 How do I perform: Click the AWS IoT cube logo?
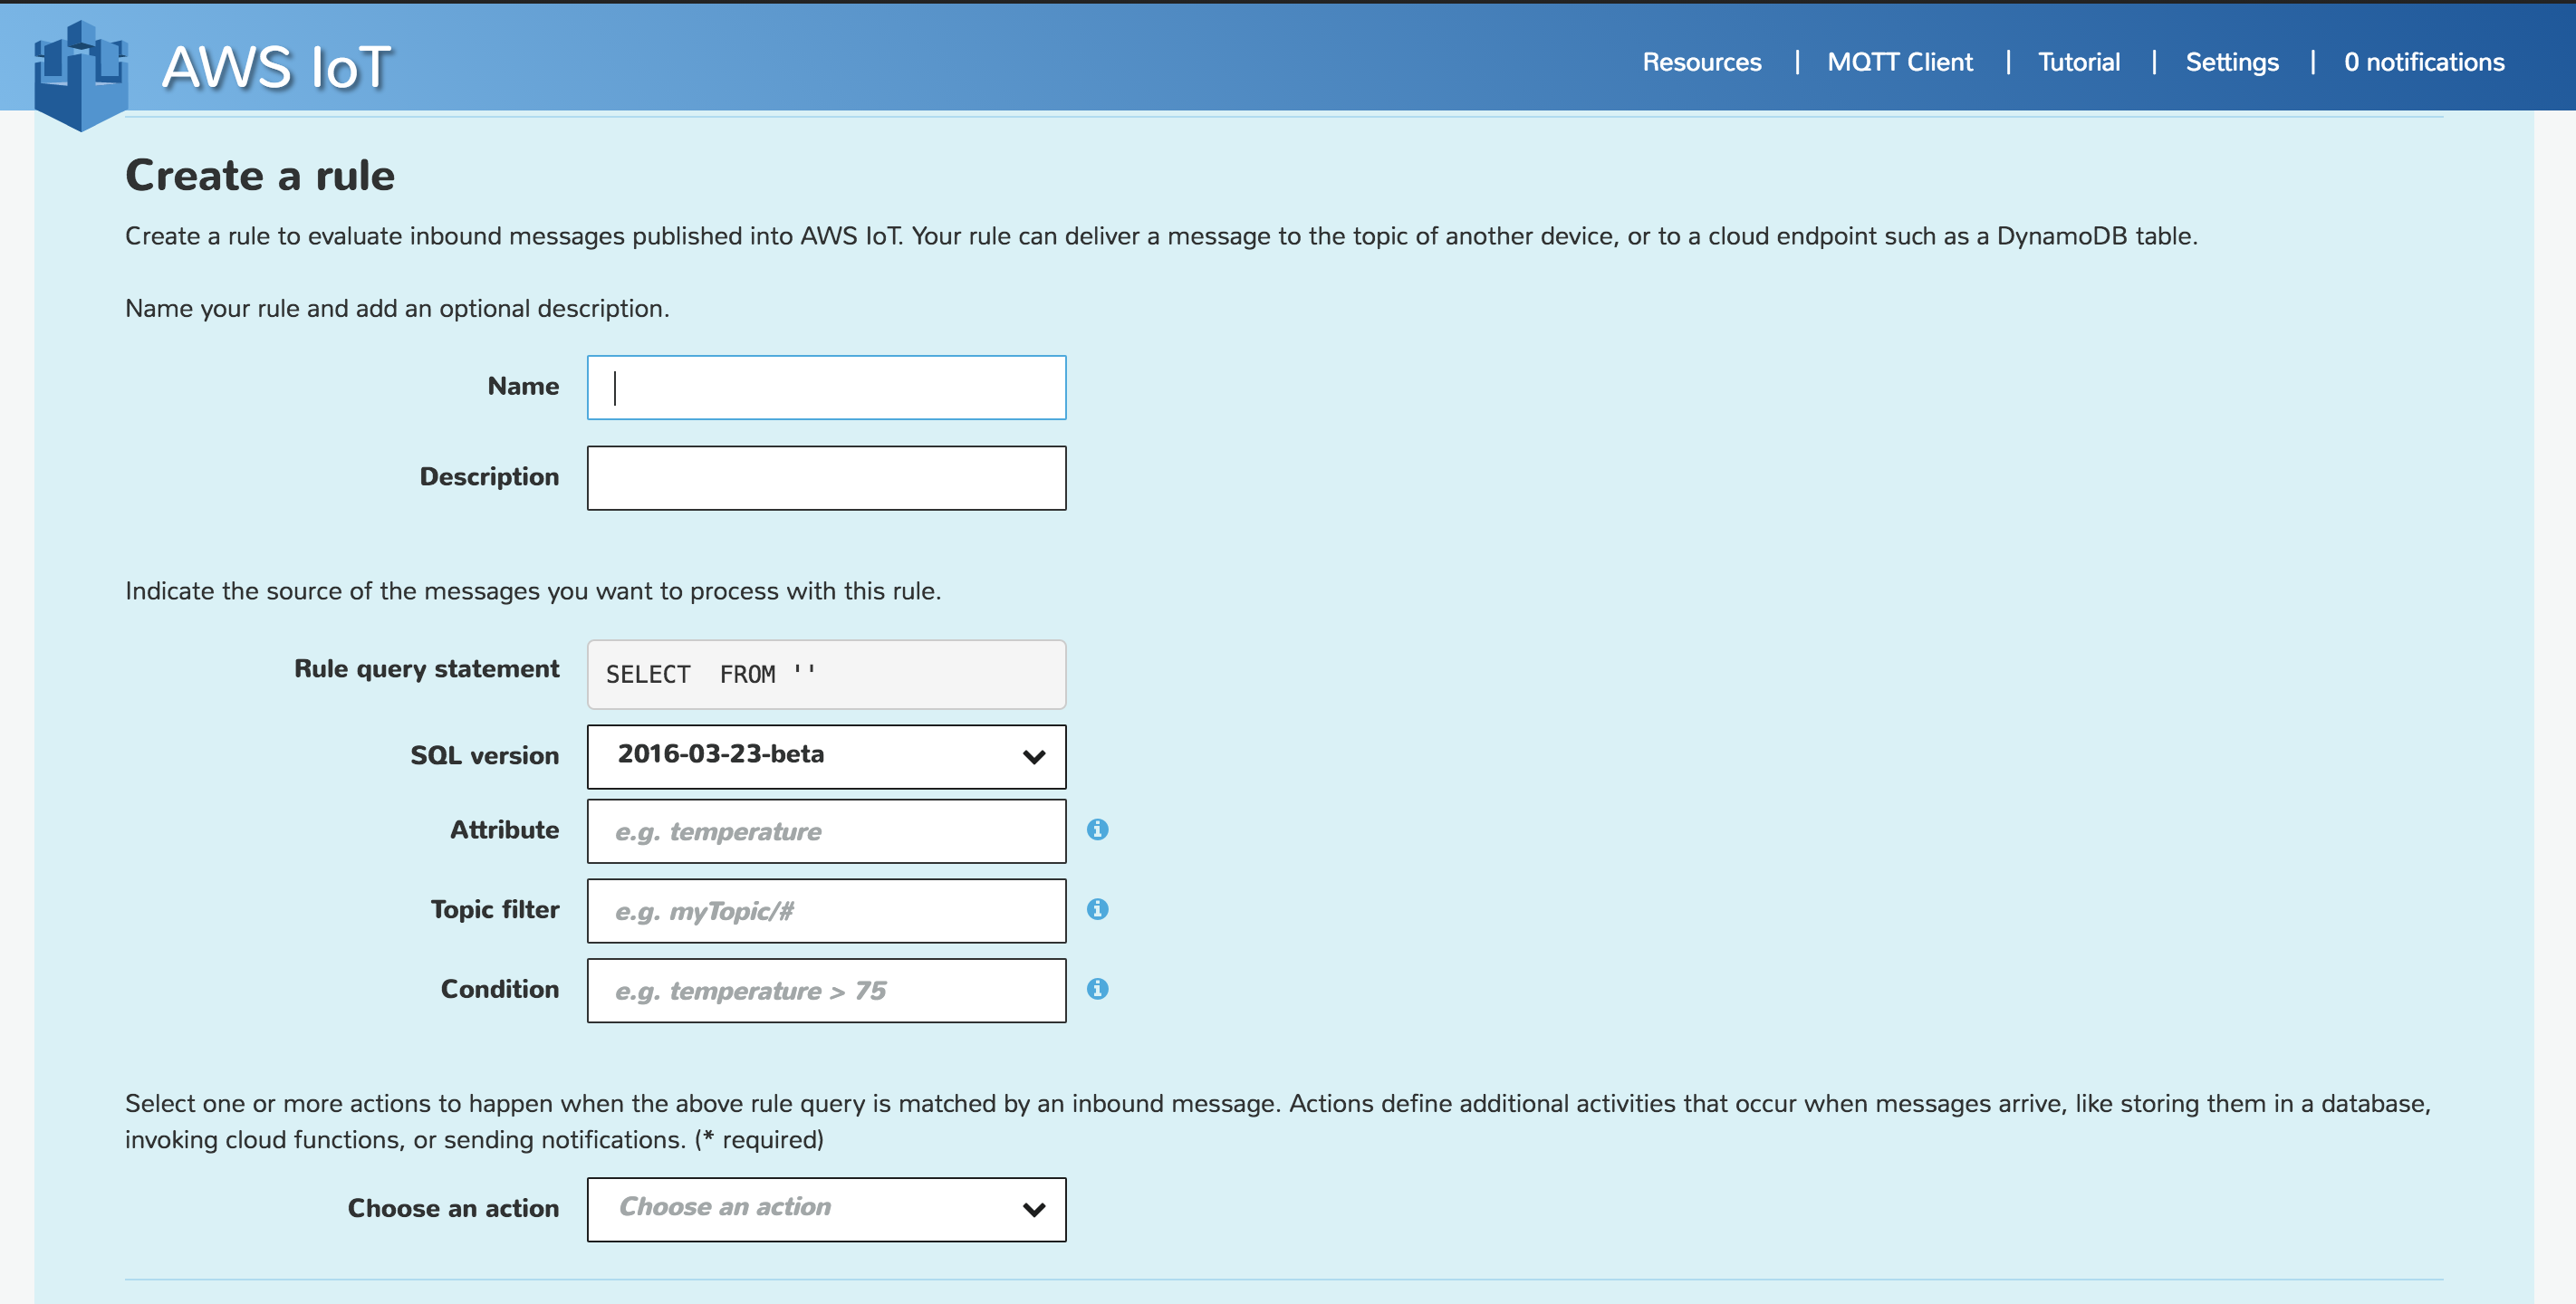click(81, 75)
